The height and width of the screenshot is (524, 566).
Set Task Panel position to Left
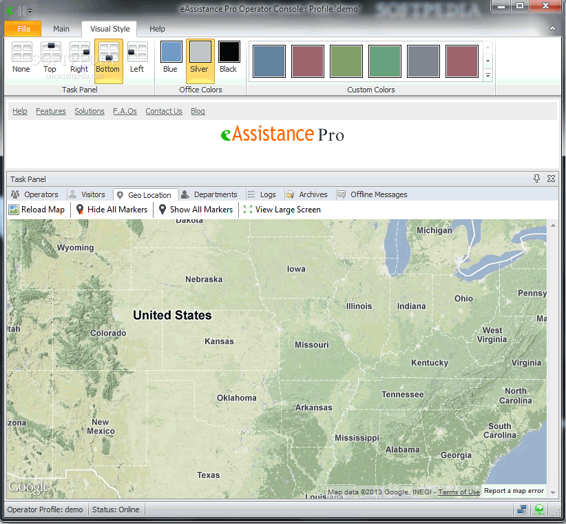pos(137,58)
